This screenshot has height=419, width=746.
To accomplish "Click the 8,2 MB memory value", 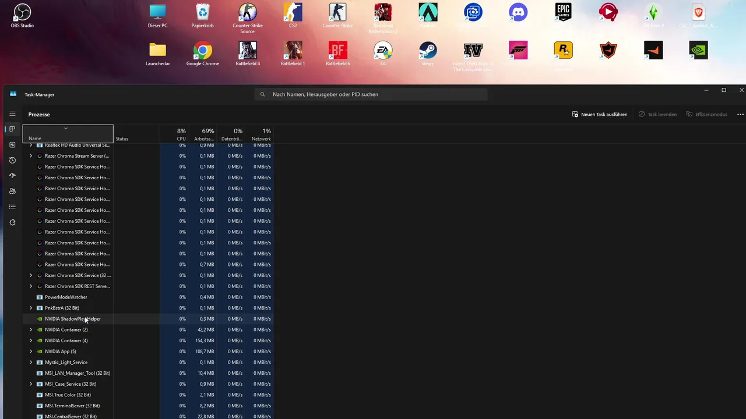I will tap(207, 406).
